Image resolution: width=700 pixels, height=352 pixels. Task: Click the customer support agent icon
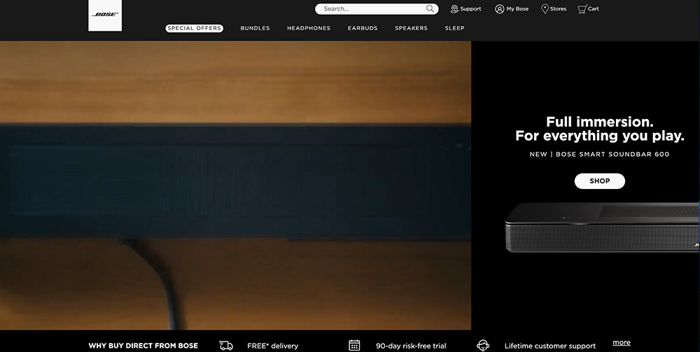pos(483,345)
